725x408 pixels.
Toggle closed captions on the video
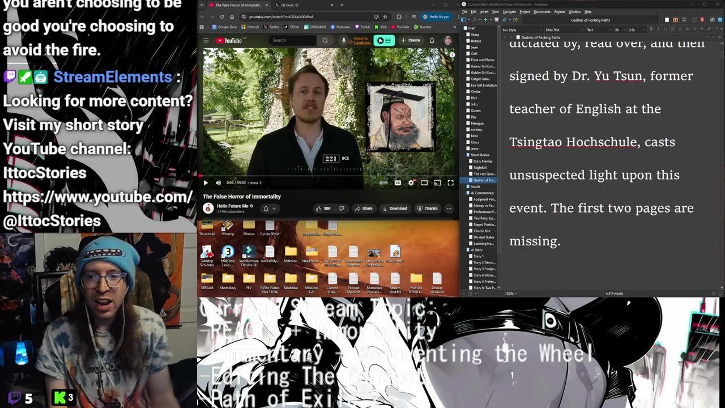[x=398, y=183]
